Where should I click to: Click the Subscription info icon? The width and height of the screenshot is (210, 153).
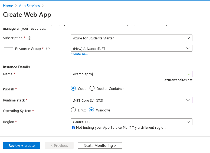[x=29, y=38]
